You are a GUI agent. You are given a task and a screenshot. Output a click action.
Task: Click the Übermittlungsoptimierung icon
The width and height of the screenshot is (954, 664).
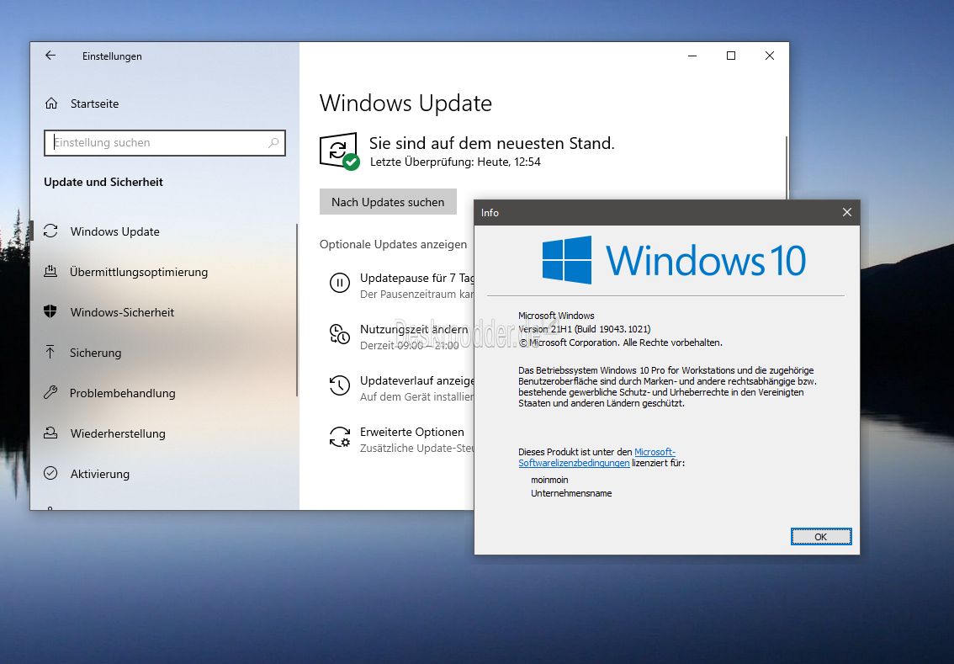[50, 272]
